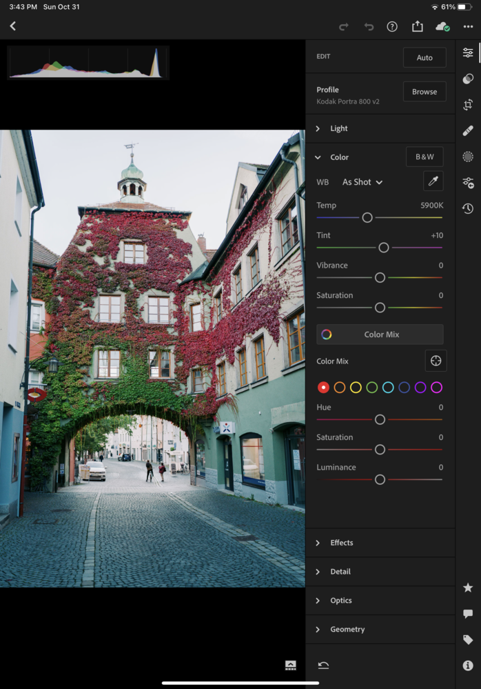Open the Masking tool
This screenshot has height=689, width=481.
point(468,157)
